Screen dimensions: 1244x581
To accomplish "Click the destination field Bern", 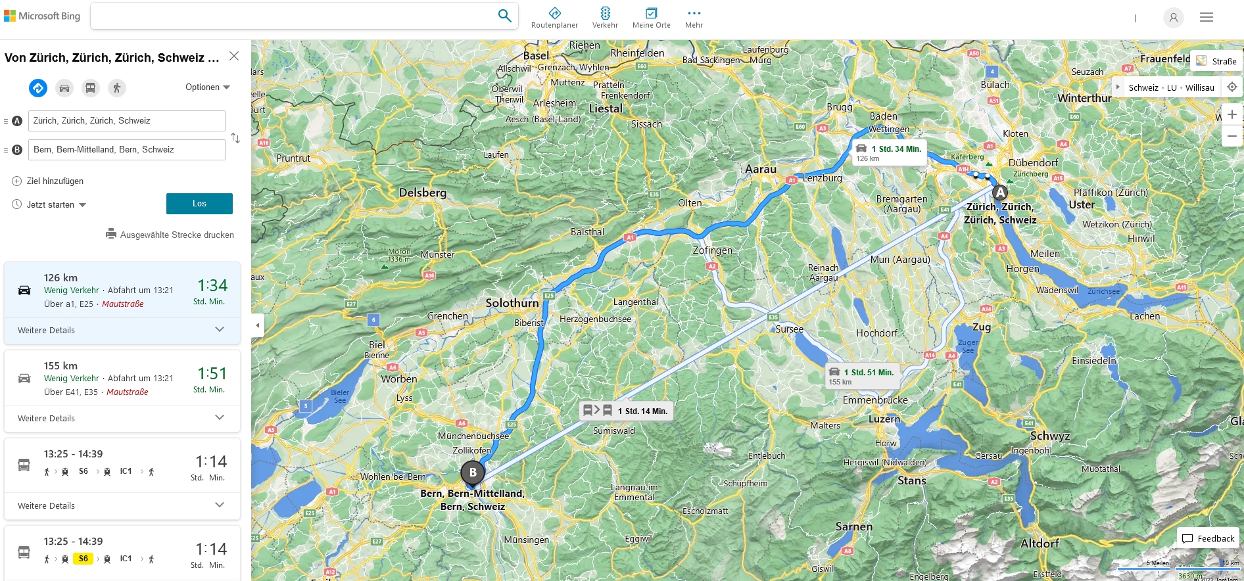I will (127, 150).
